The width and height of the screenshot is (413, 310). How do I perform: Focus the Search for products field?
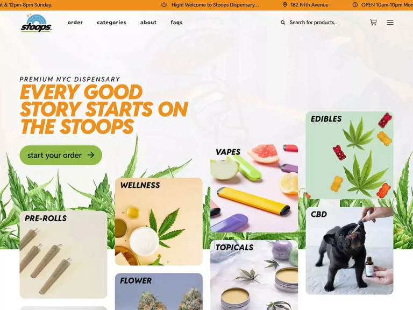(314, 23)
